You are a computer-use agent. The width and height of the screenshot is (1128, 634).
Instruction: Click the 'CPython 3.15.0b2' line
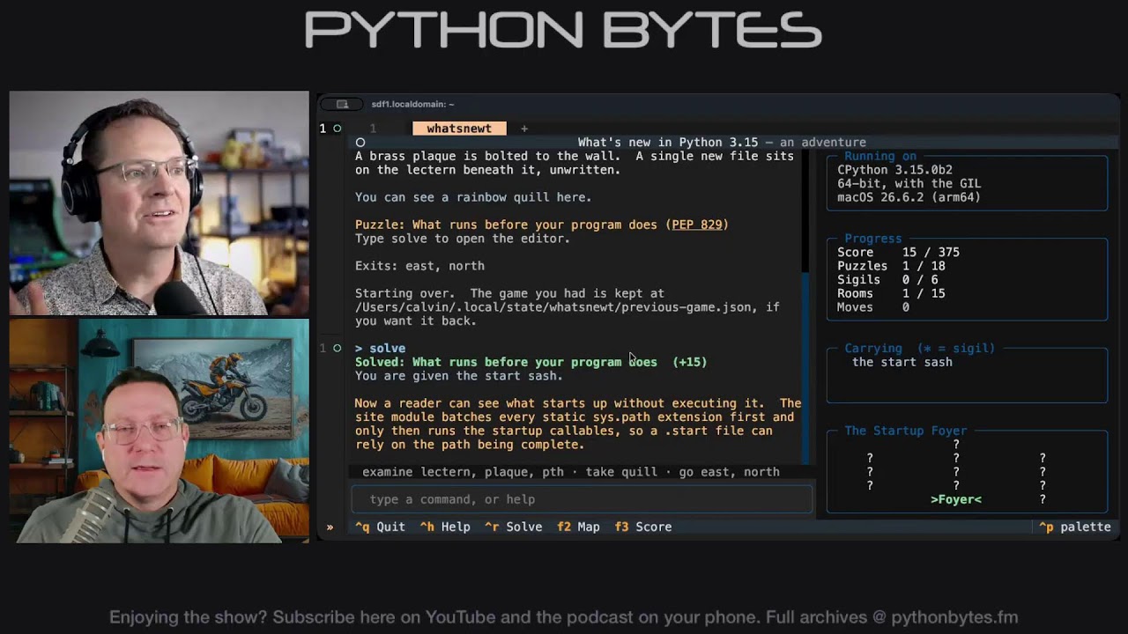894,170
